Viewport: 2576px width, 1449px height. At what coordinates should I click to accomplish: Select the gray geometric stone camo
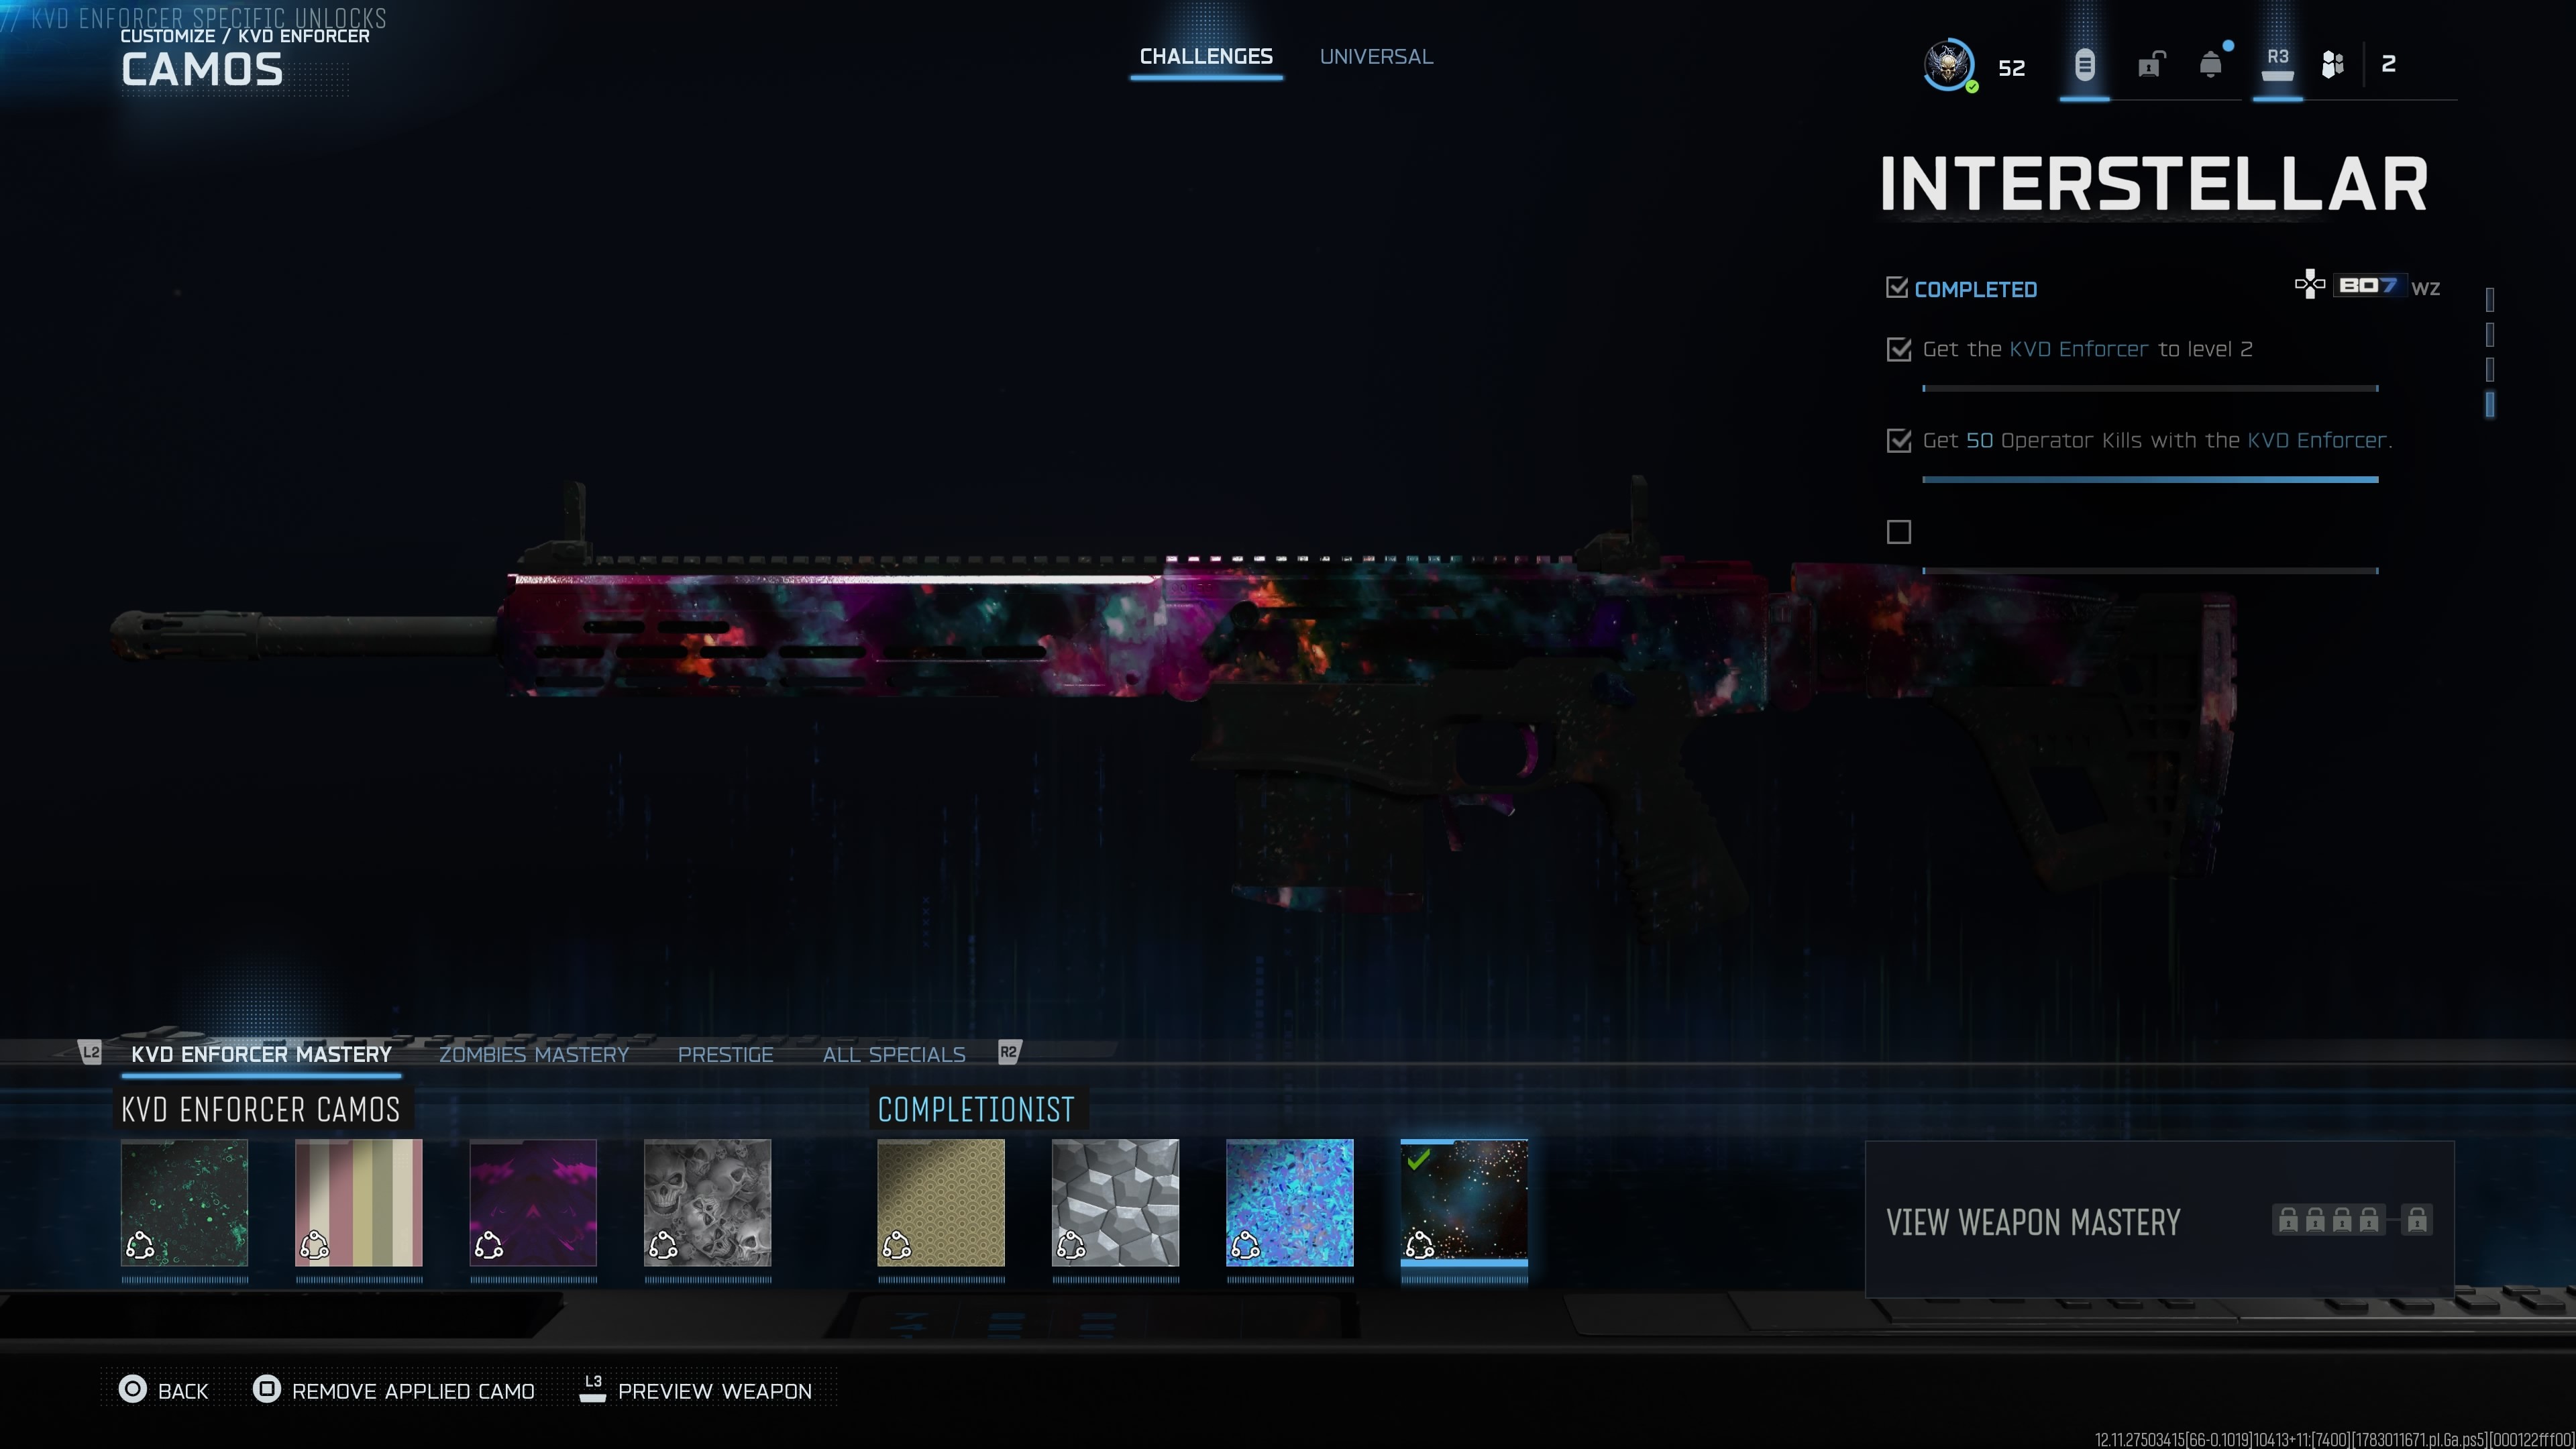click(x=1115, y=1203)
